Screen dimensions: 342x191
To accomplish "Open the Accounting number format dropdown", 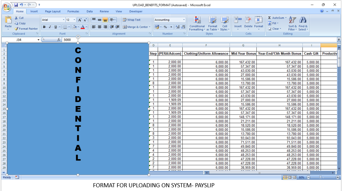I will [x=184, y=20].
